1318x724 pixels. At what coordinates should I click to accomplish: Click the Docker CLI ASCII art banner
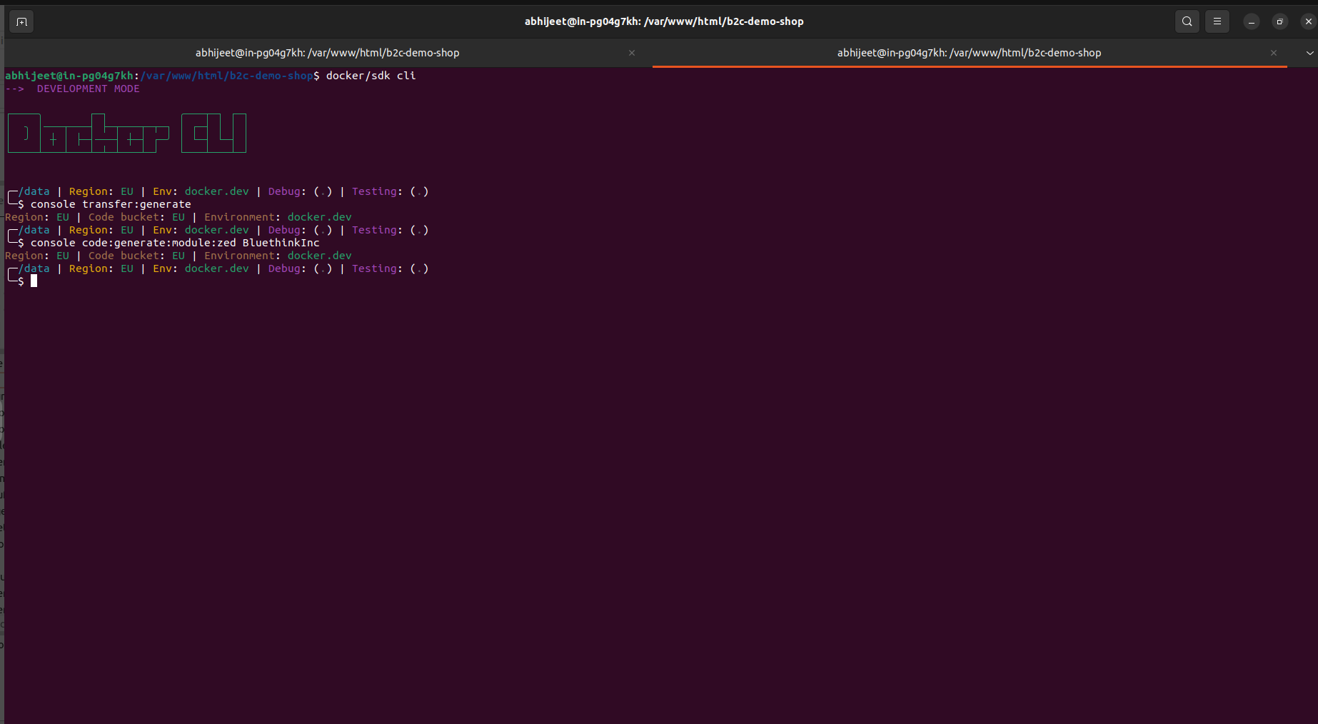click(x=127, y=133)
